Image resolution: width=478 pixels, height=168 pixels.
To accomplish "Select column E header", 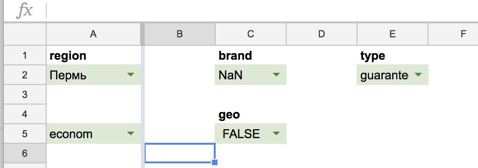I will pos(392,34).
